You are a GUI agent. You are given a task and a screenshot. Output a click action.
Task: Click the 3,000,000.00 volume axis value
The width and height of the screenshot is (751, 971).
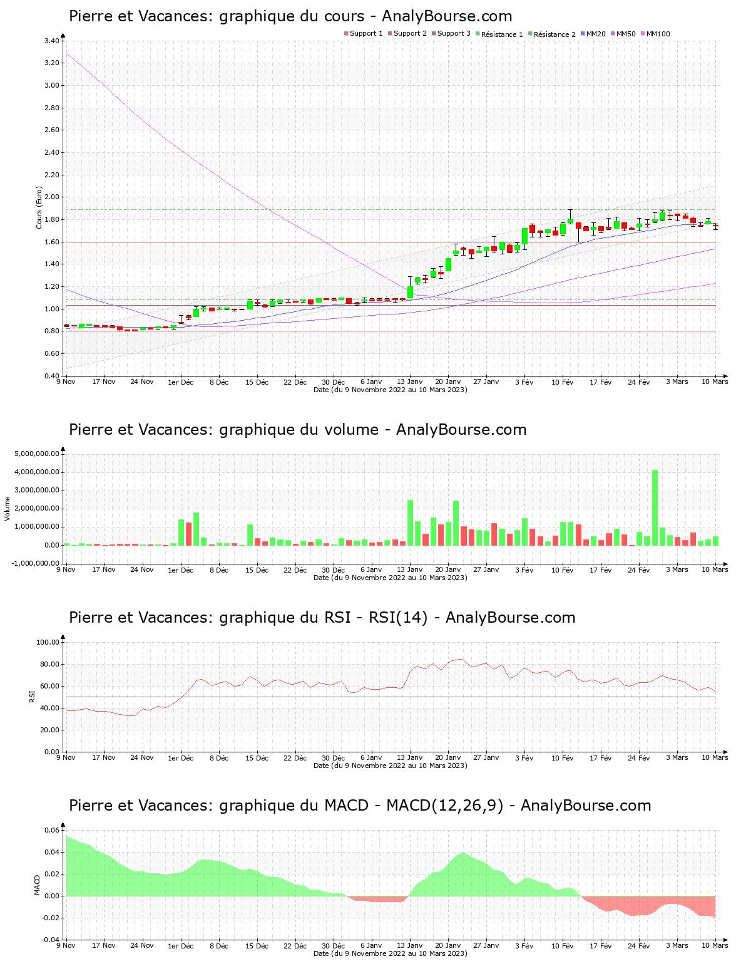click(x=37, y=490)
